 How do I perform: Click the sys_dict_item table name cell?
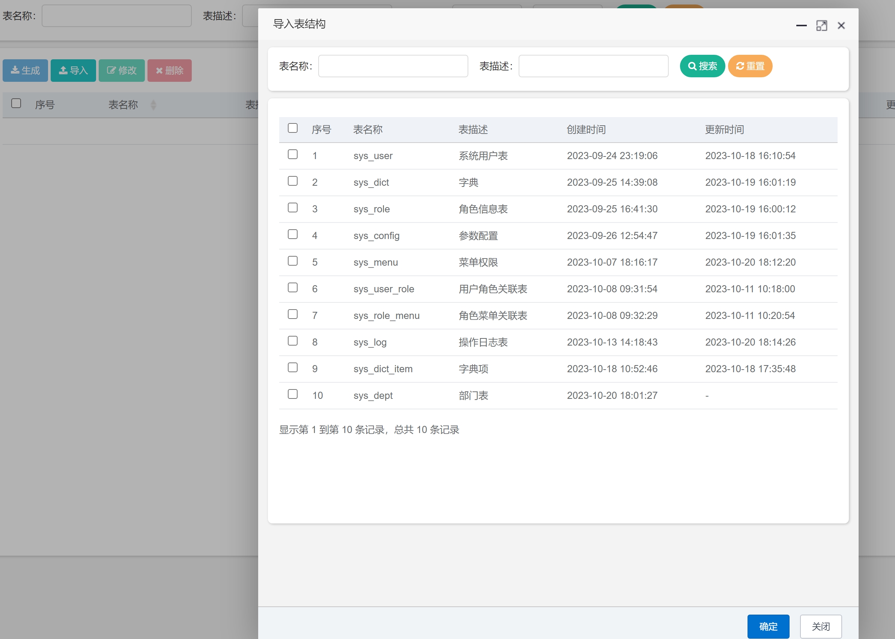coord(383,369)
